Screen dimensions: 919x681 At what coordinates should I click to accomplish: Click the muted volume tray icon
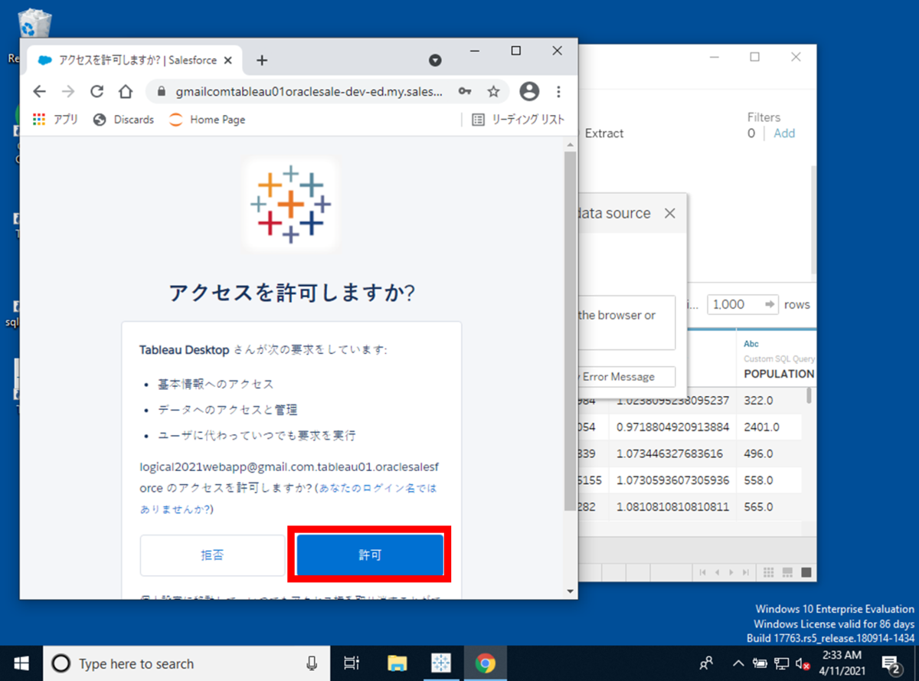pyautogui.click(x=802, y=663)
